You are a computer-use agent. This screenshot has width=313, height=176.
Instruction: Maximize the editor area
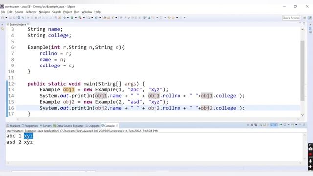pos(304,23)
